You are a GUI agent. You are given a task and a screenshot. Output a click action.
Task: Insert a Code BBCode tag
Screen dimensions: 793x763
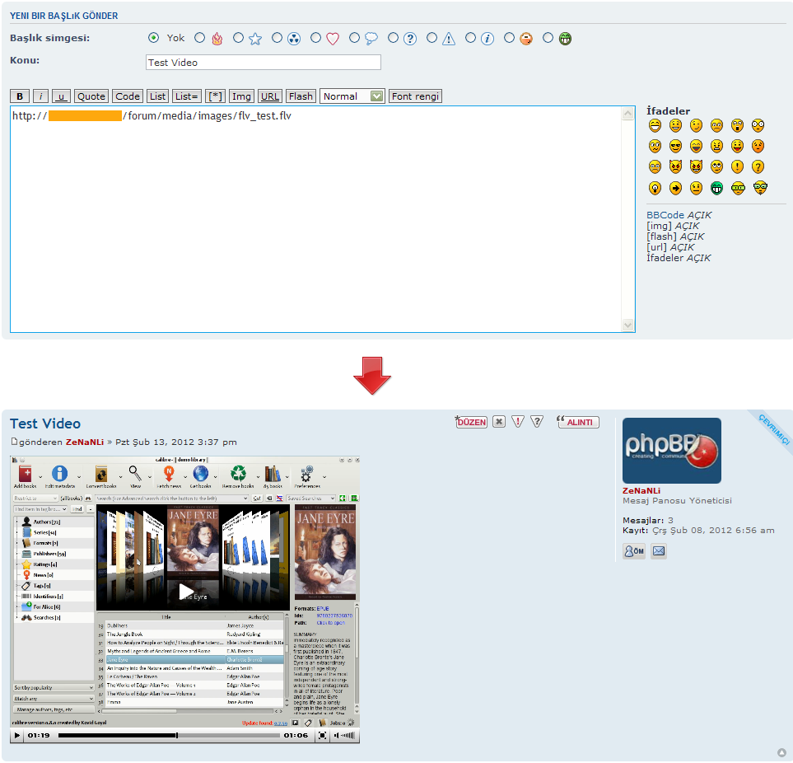128,96
